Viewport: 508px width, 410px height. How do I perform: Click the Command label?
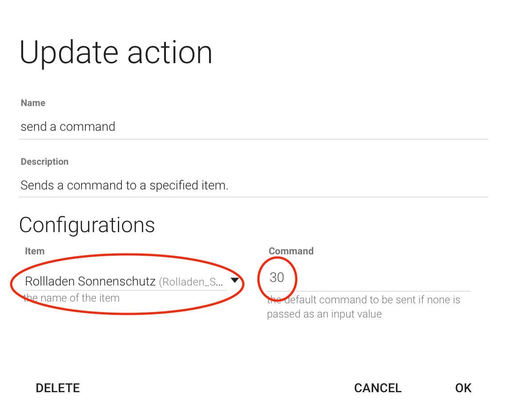[291, 251]
